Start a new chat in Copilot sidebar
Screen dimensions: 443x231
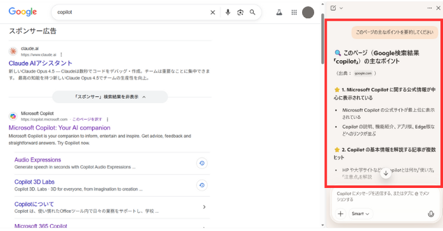[333, 8]
